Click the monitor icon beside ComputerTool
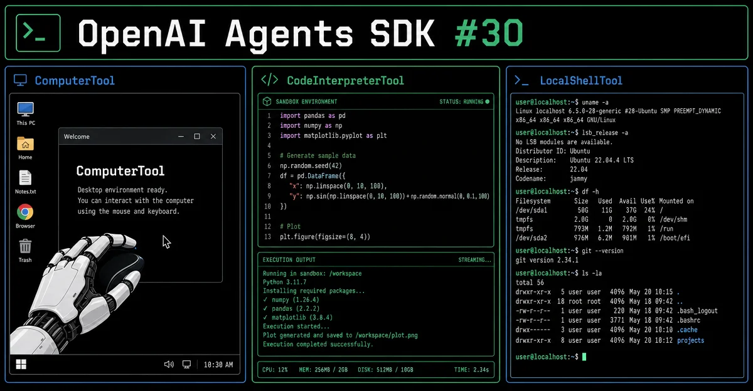 tap(21, 80)
